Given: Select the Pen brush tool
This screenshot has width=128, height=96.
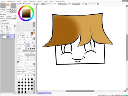Looking at the screenshot, I should tap(19, 39).
